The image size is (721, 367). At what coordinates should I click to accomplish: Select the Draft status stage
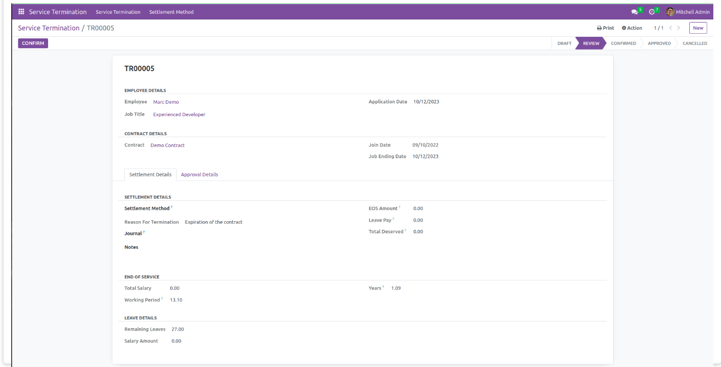click(x=564, y=44)
